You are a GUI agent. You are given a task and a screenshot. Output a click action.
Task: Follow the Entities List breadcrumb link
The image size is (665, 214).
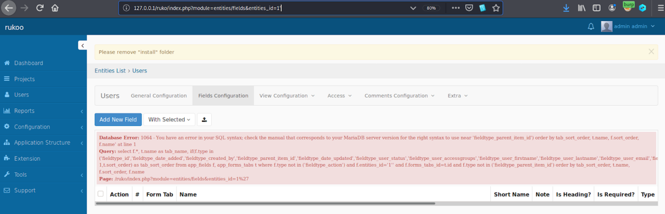coord(110,70)
